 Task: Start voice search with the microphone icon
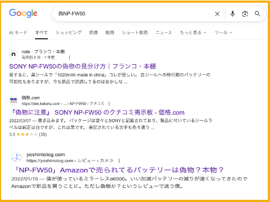pyautogui.click(x=232, y=13)
